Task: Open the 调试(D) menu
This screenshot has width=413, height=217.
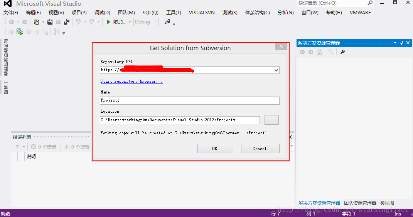Action: point(102,13)
